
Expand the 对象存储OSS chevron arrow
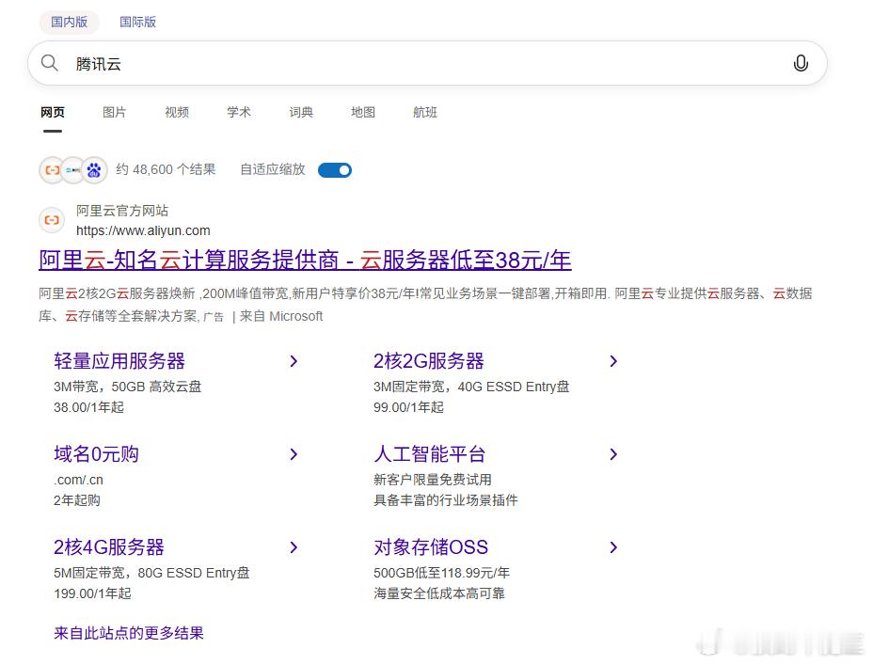[613, 547]
